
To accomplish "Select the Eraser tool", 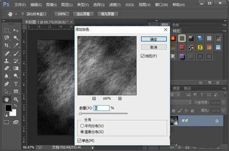I will [6, 68].
